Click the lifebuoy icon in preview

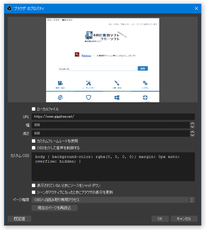point(145,97)
